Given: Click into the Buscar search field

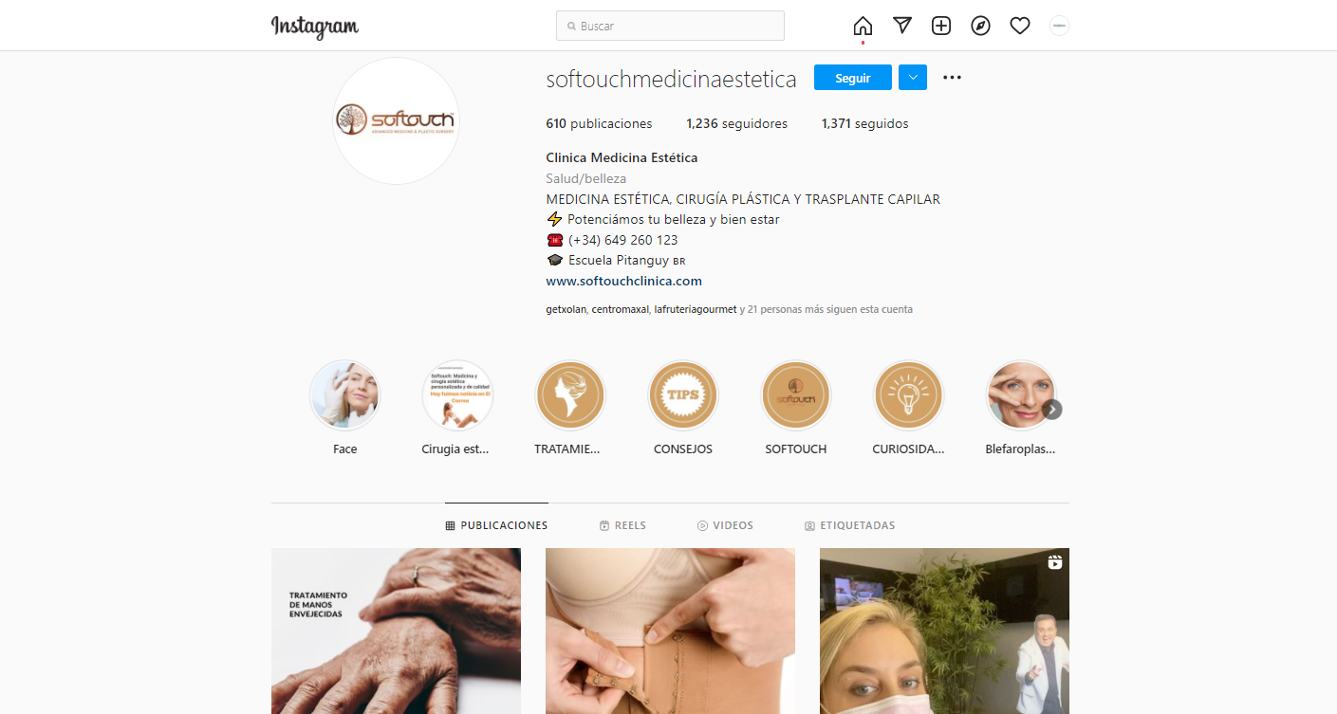Looking at the screenshot, I should tap(670, 26).
